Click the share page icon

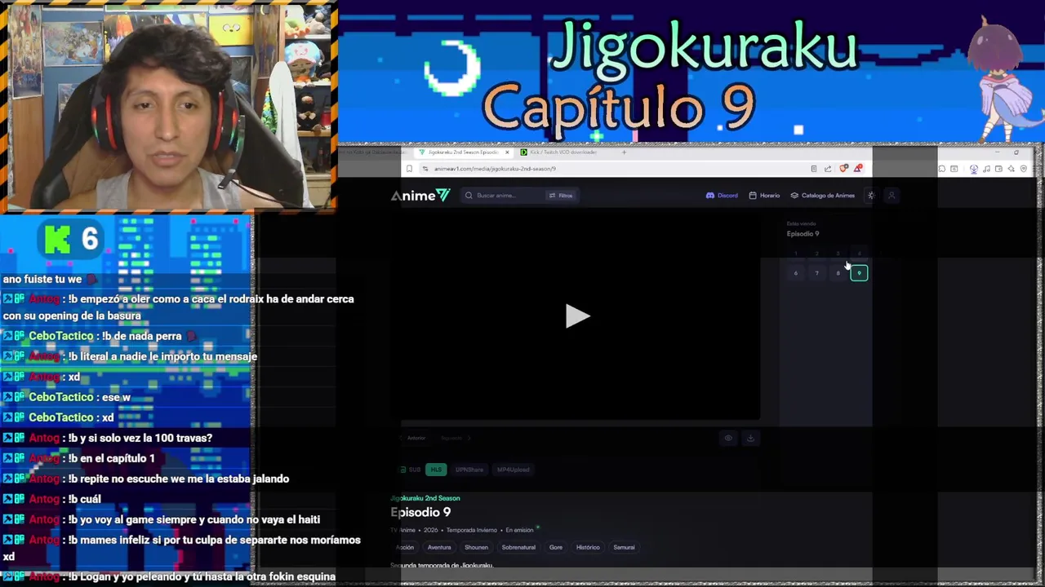pyautogui.click(x=828, y=169)
